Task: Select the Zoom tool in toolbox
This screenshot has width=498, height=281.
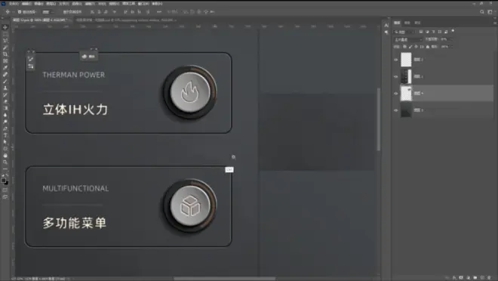Action: coord(5,162)
